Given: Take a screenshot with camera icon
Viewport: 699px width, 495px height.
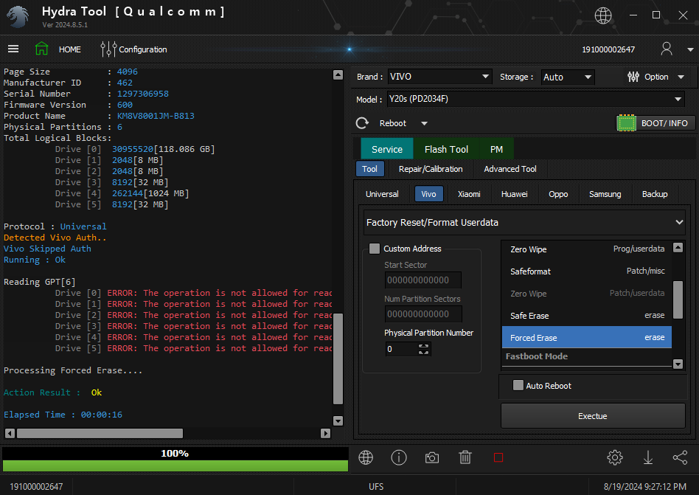Looking at the screenshot, I should [x=432, y=457].
